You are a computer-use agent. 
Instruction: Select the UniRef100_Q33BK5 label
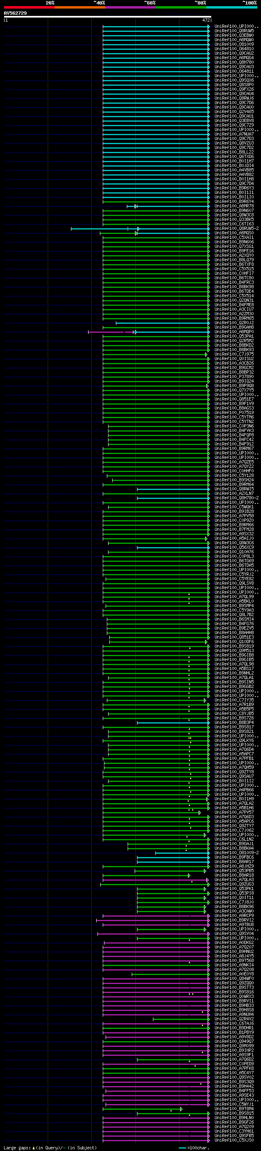pos(234,219)
